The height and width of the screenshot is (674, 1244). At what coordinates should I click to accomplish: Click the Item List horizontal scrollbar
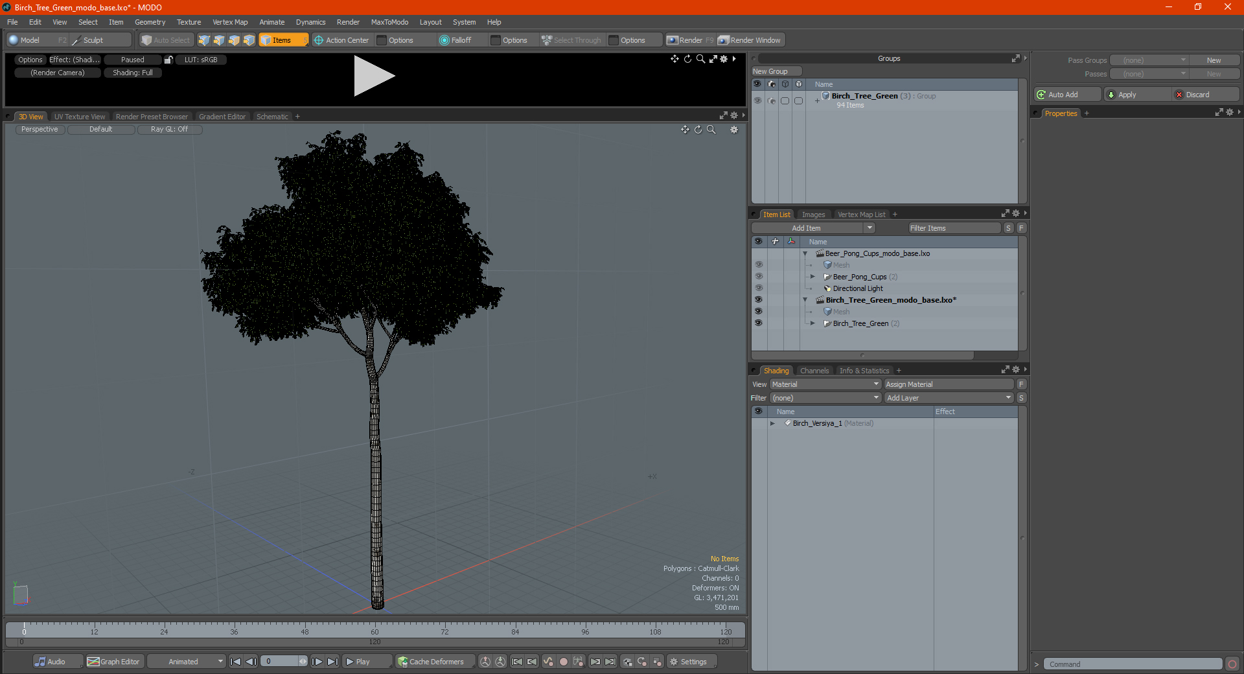coord(862,355)
